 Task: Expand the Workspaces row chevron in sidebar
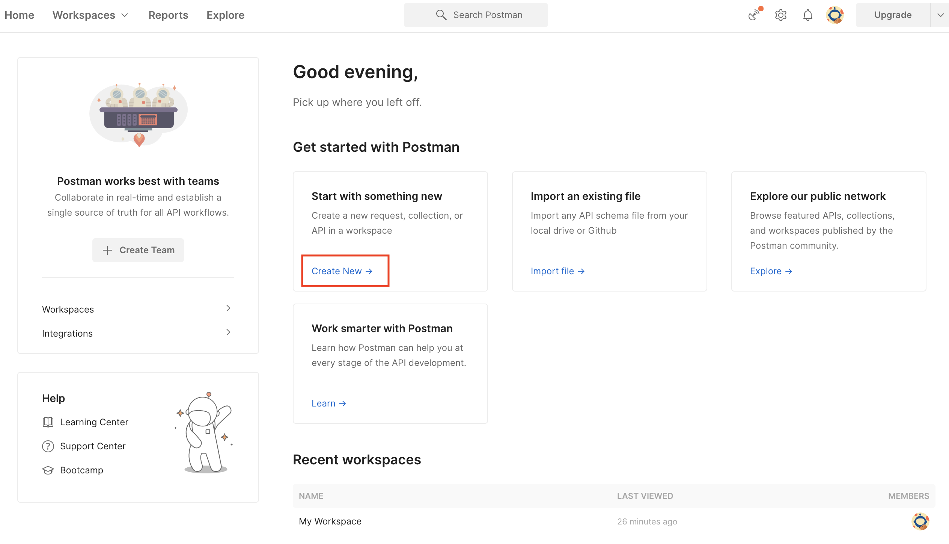pyautogui.click(x=228, y=308)
